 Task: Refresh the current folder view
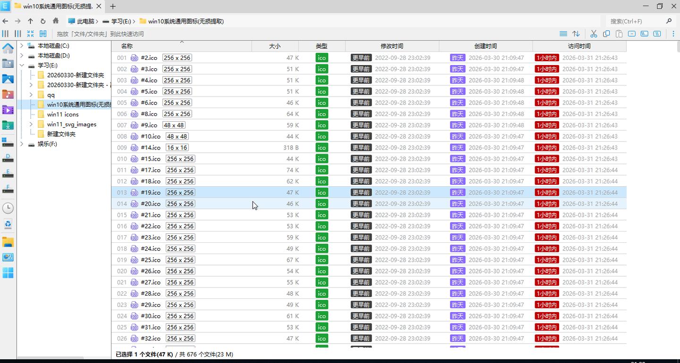point(43,21)
